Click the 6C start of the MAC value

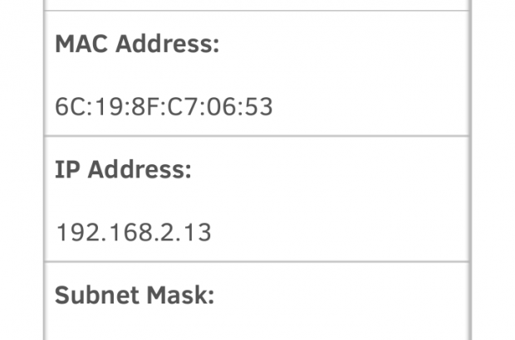[67, 107]
